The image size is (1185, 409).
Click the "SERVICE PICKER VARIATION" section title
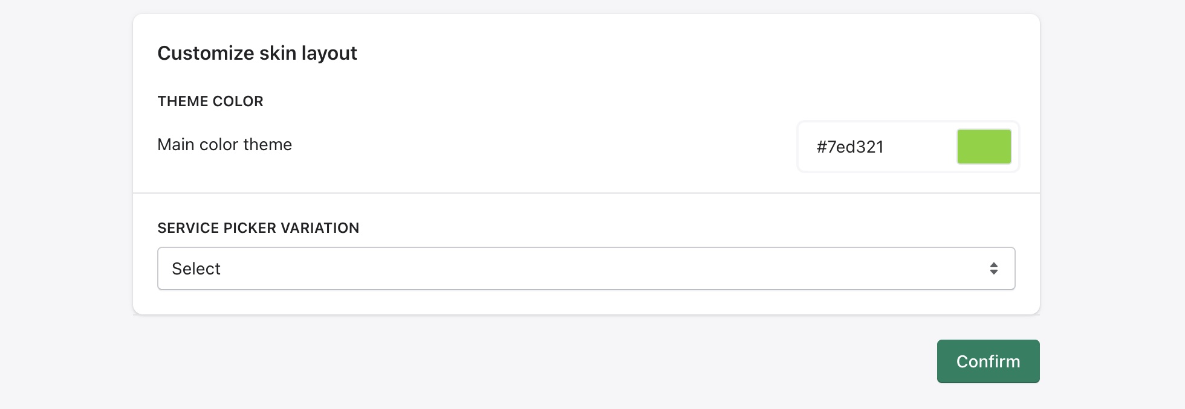(x=258, y=228)
